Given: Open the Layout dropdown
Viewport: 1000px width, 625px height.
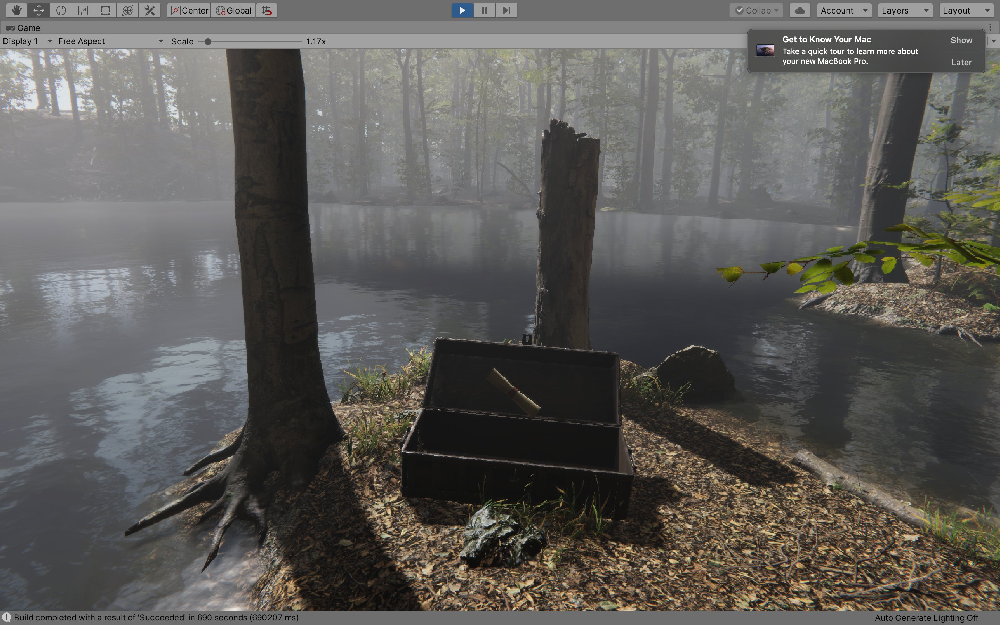Looking at the screenshot, I should pos(966,10).
